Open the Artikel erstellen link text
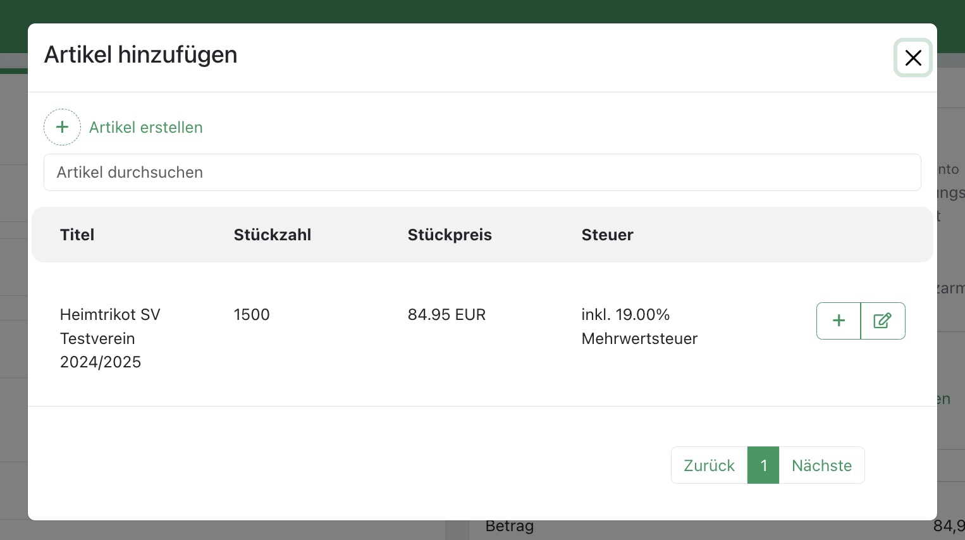 pyautogui.click(x=145, y=128)
